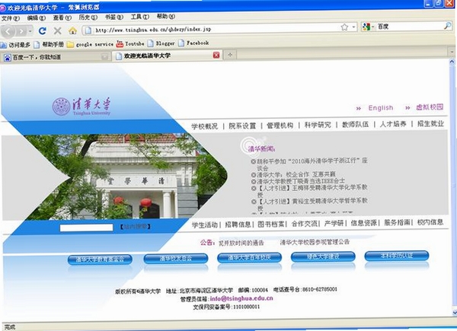The image size is (457, 331).
Task: Open 合作交流 navigation item
Action: click(x=304, y=224)
